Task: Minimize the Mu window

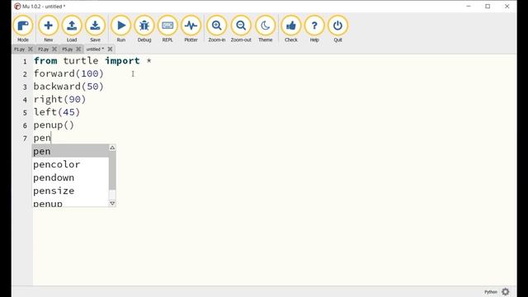Action: click(x=469, y=6)
